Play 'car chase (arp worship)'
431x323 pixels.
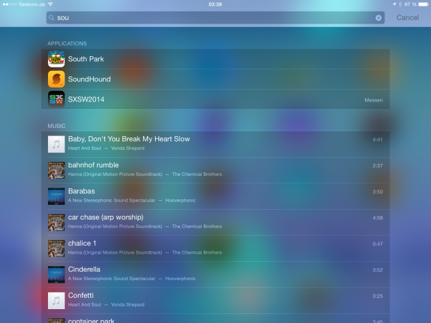215,222
